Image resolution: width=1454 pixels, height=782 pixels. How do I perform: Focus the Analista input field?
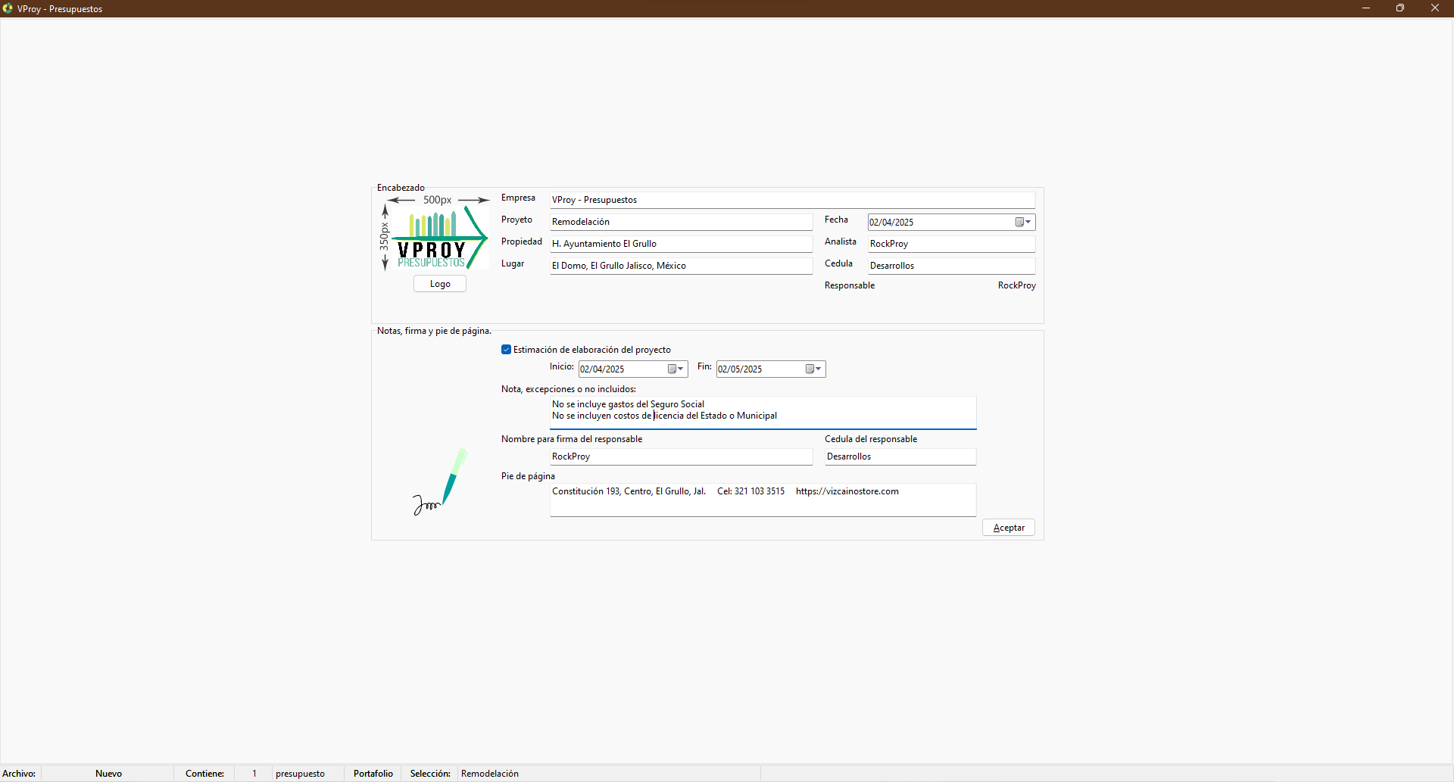pos(950,244)
